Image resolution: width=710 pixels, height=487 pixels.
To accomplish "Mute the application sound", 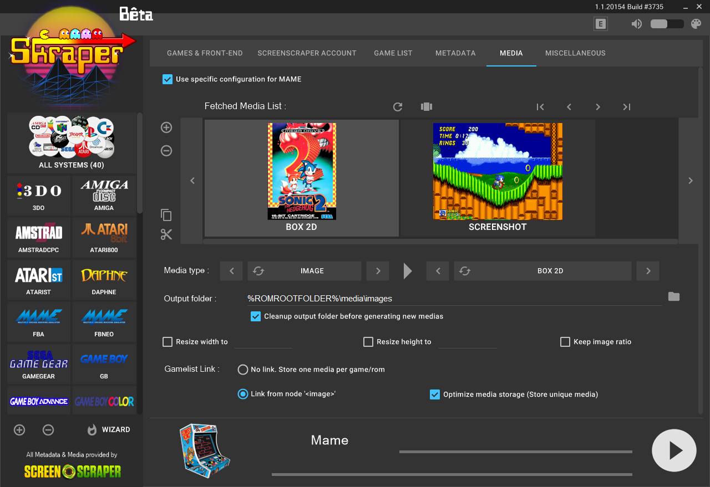I will click(x=637, y=24).
